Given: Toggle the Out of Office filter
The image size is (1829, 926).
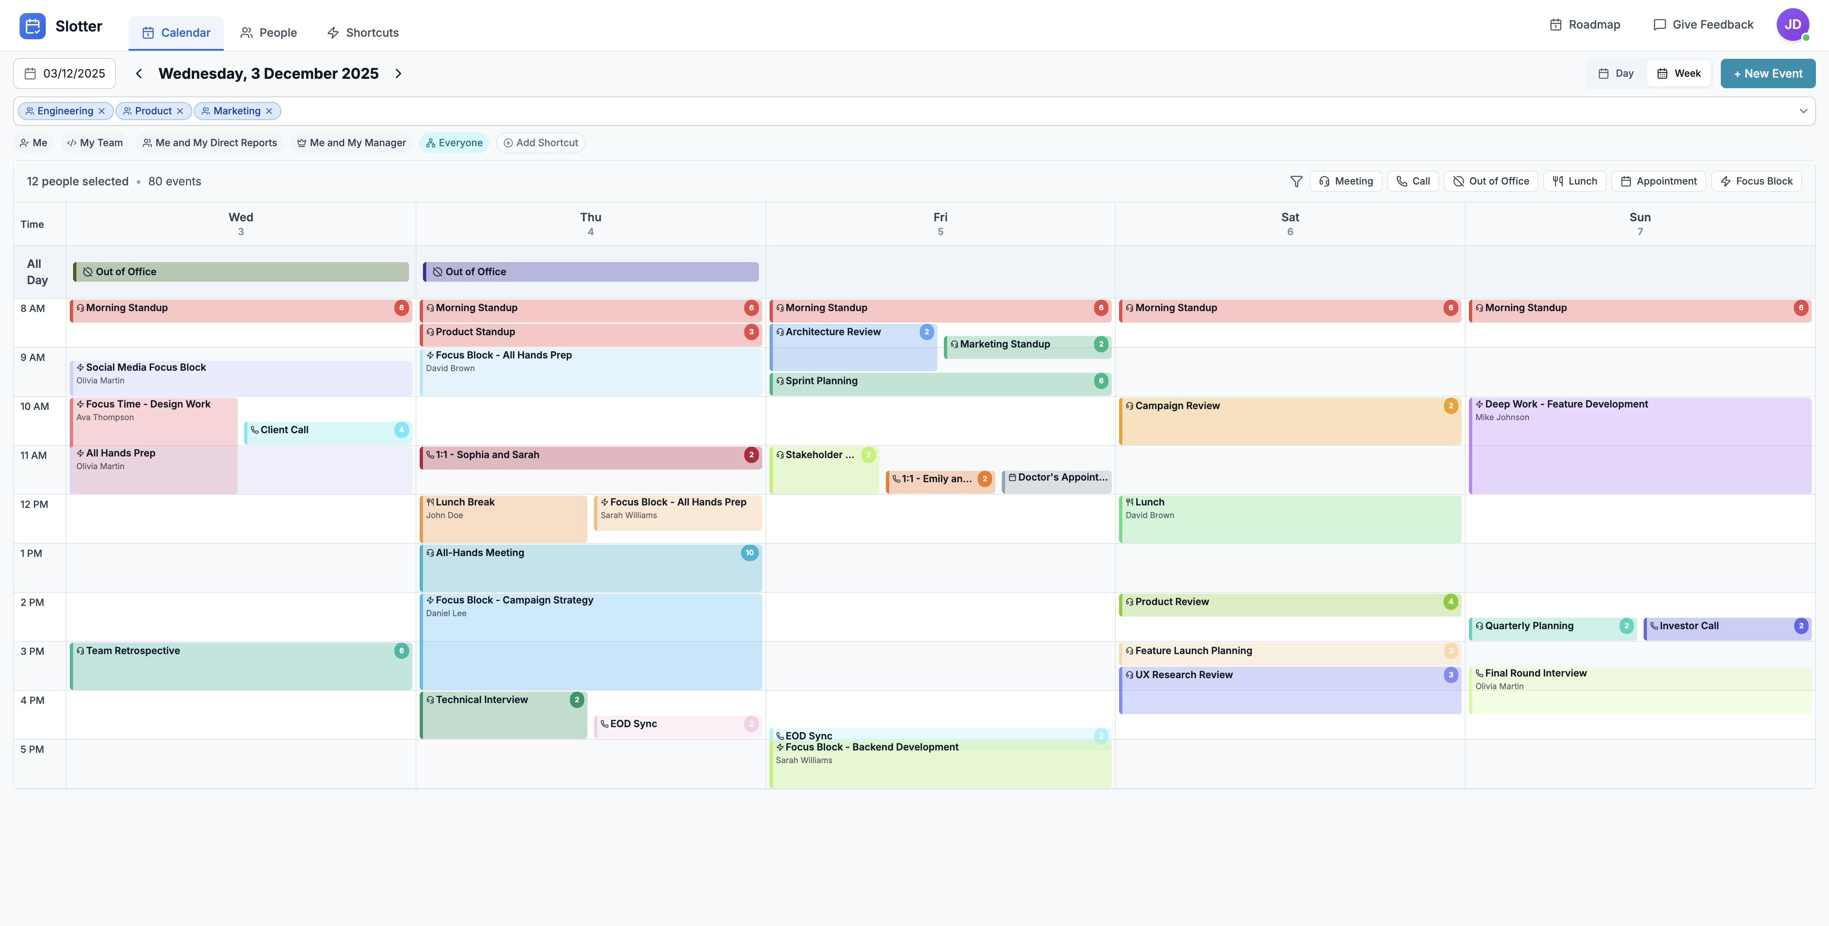Looking at the screenshot, I should coord(1490,182).
